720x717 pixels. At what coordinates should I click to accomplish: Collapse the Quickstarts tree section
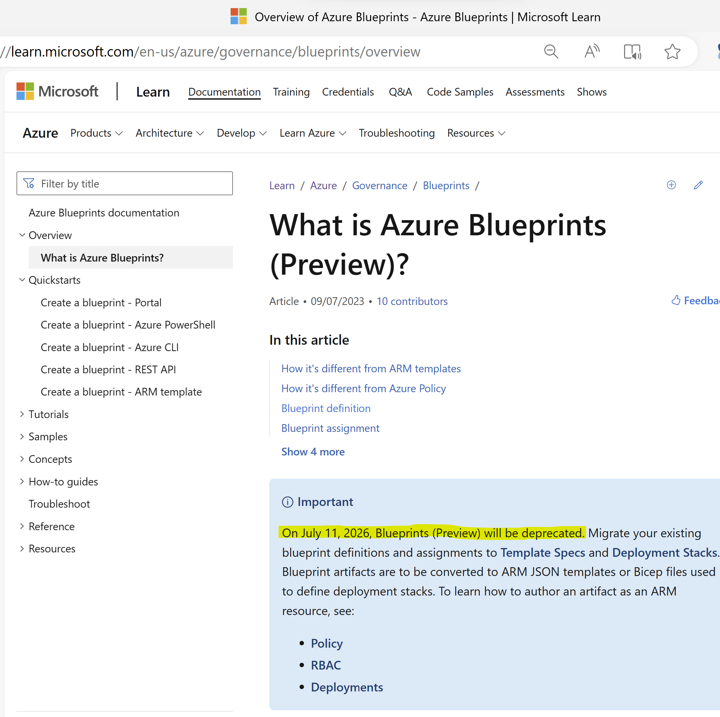pos(22,279)
